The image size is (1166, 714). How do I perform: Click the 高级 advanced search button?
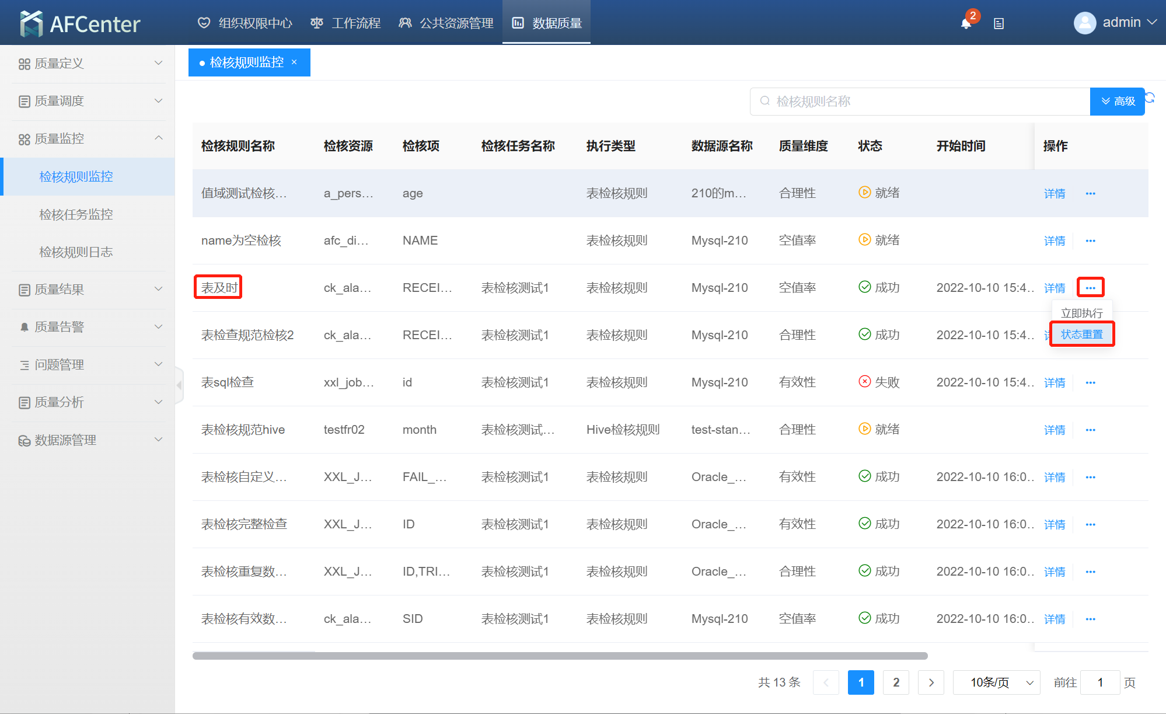click(1117, 101)
